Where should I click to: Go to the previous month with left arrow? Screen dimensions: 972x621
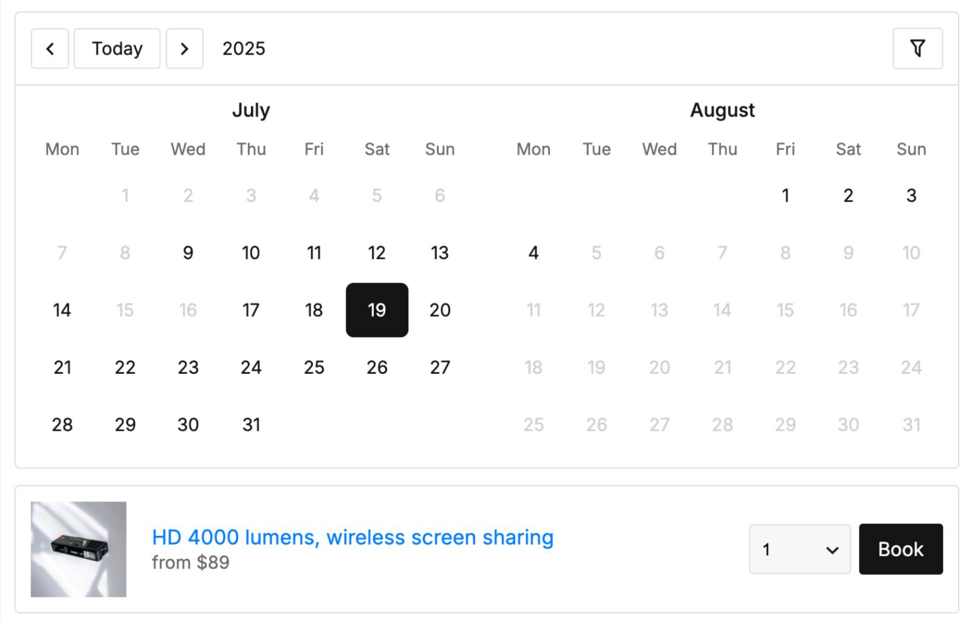point(50,49)
